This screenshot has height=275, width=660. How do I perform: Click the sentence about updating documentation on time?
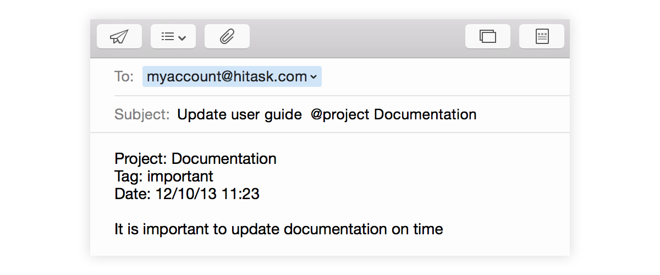click(x=278, y=229)
